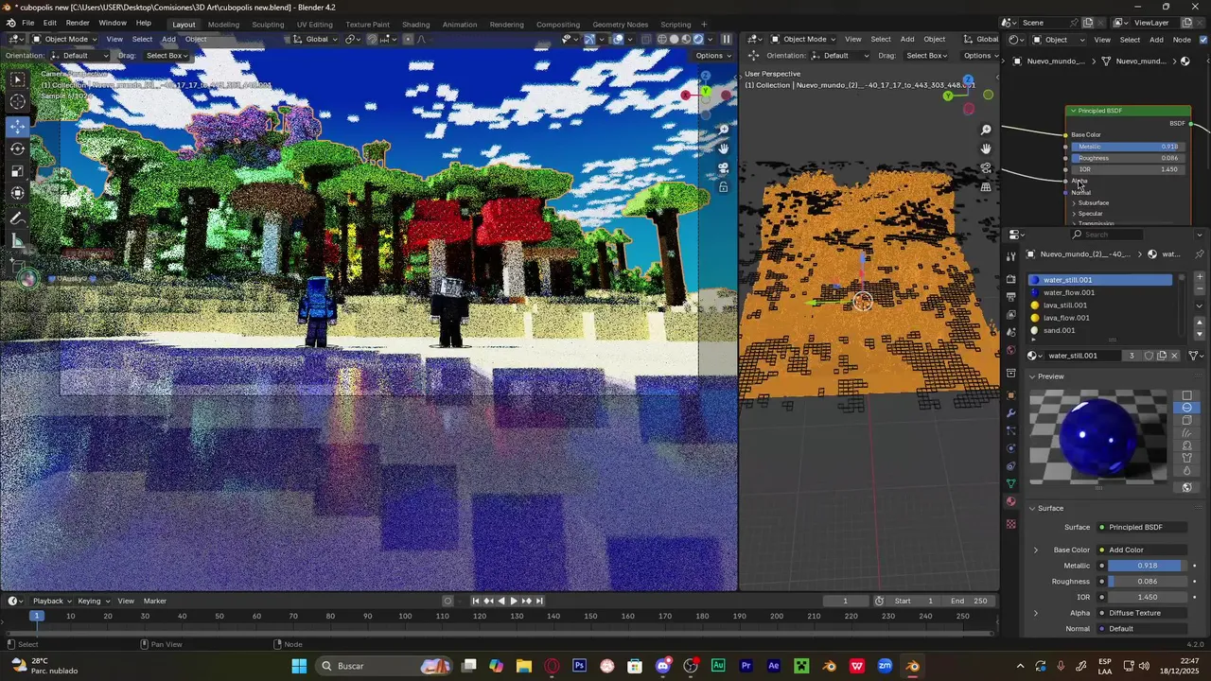The height and width of the screenshot is (681, 1211).
Task: Open the File menu
Action: pos(28,23)
